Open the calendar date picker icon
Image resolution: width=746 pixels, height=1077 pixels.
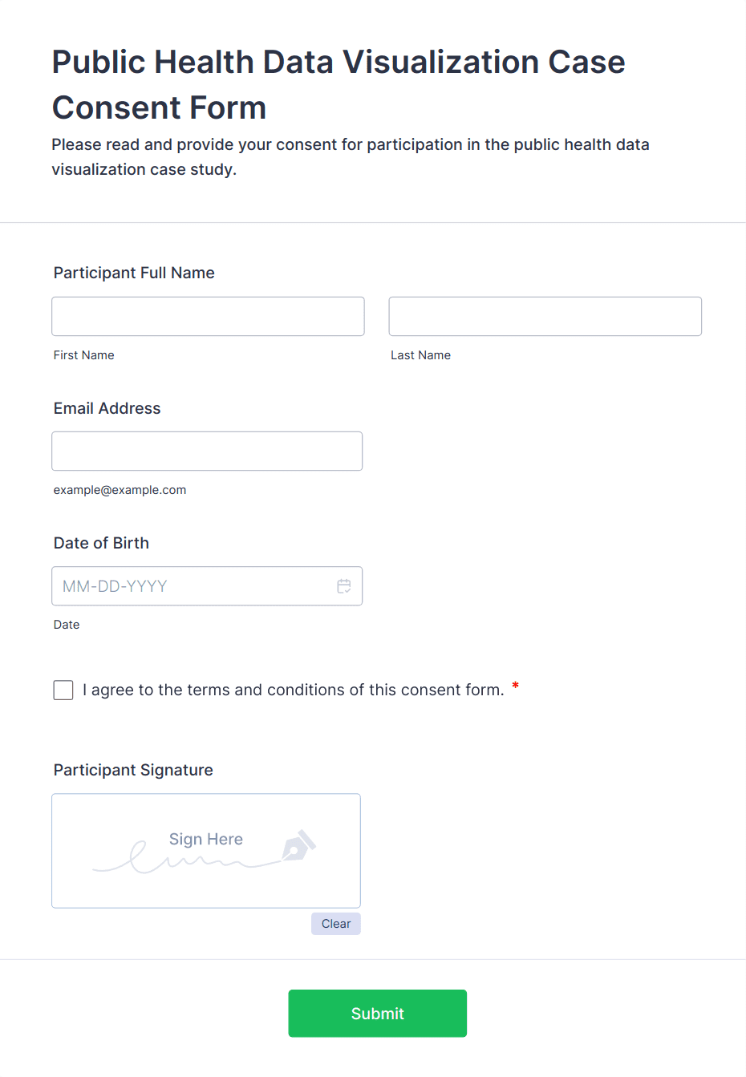click(x=344, y=586)
